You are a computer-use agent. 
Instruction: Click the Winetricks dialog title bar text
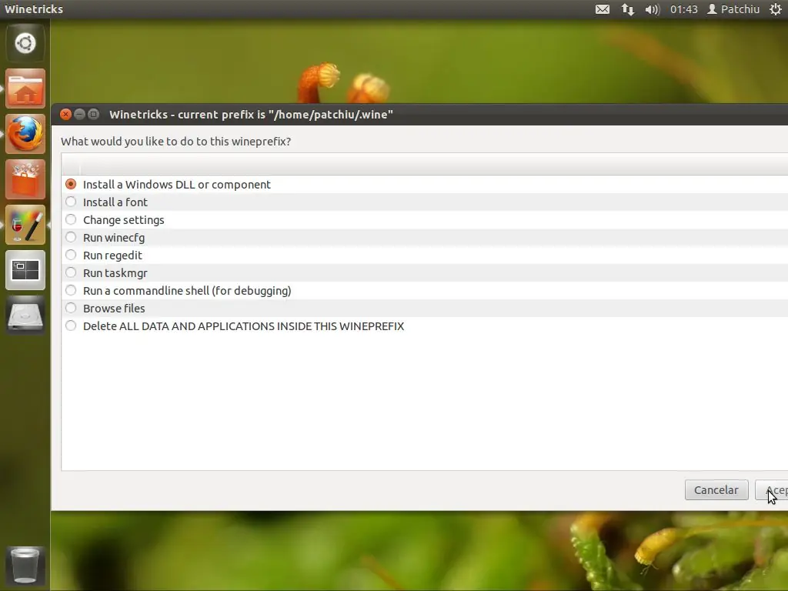click(251, 115)
